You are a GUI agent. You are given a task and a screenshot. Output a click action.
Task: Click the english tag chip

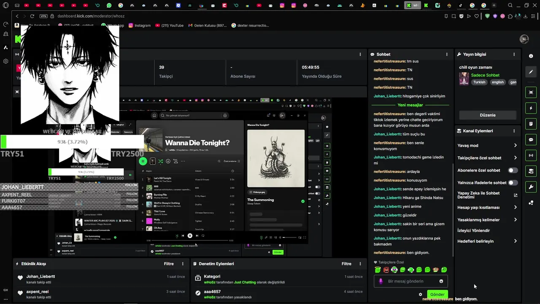pyautogui.click(x=498, y=82)
